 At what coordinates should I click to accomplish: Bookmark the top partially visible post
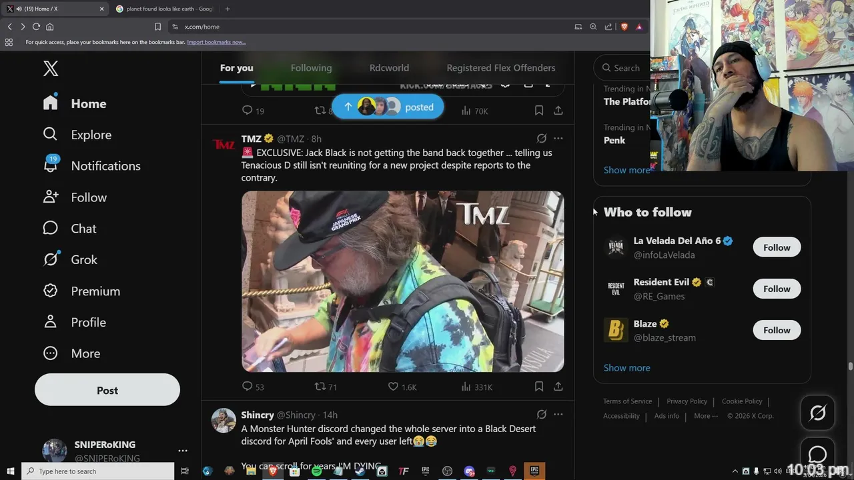(538, 111)
